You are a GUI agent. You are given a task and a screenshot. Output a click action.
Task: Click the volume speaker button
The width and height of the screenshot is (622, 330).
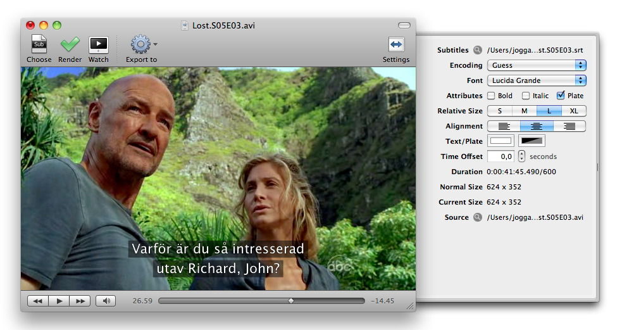pyautogui.click(x=106, y=301)
